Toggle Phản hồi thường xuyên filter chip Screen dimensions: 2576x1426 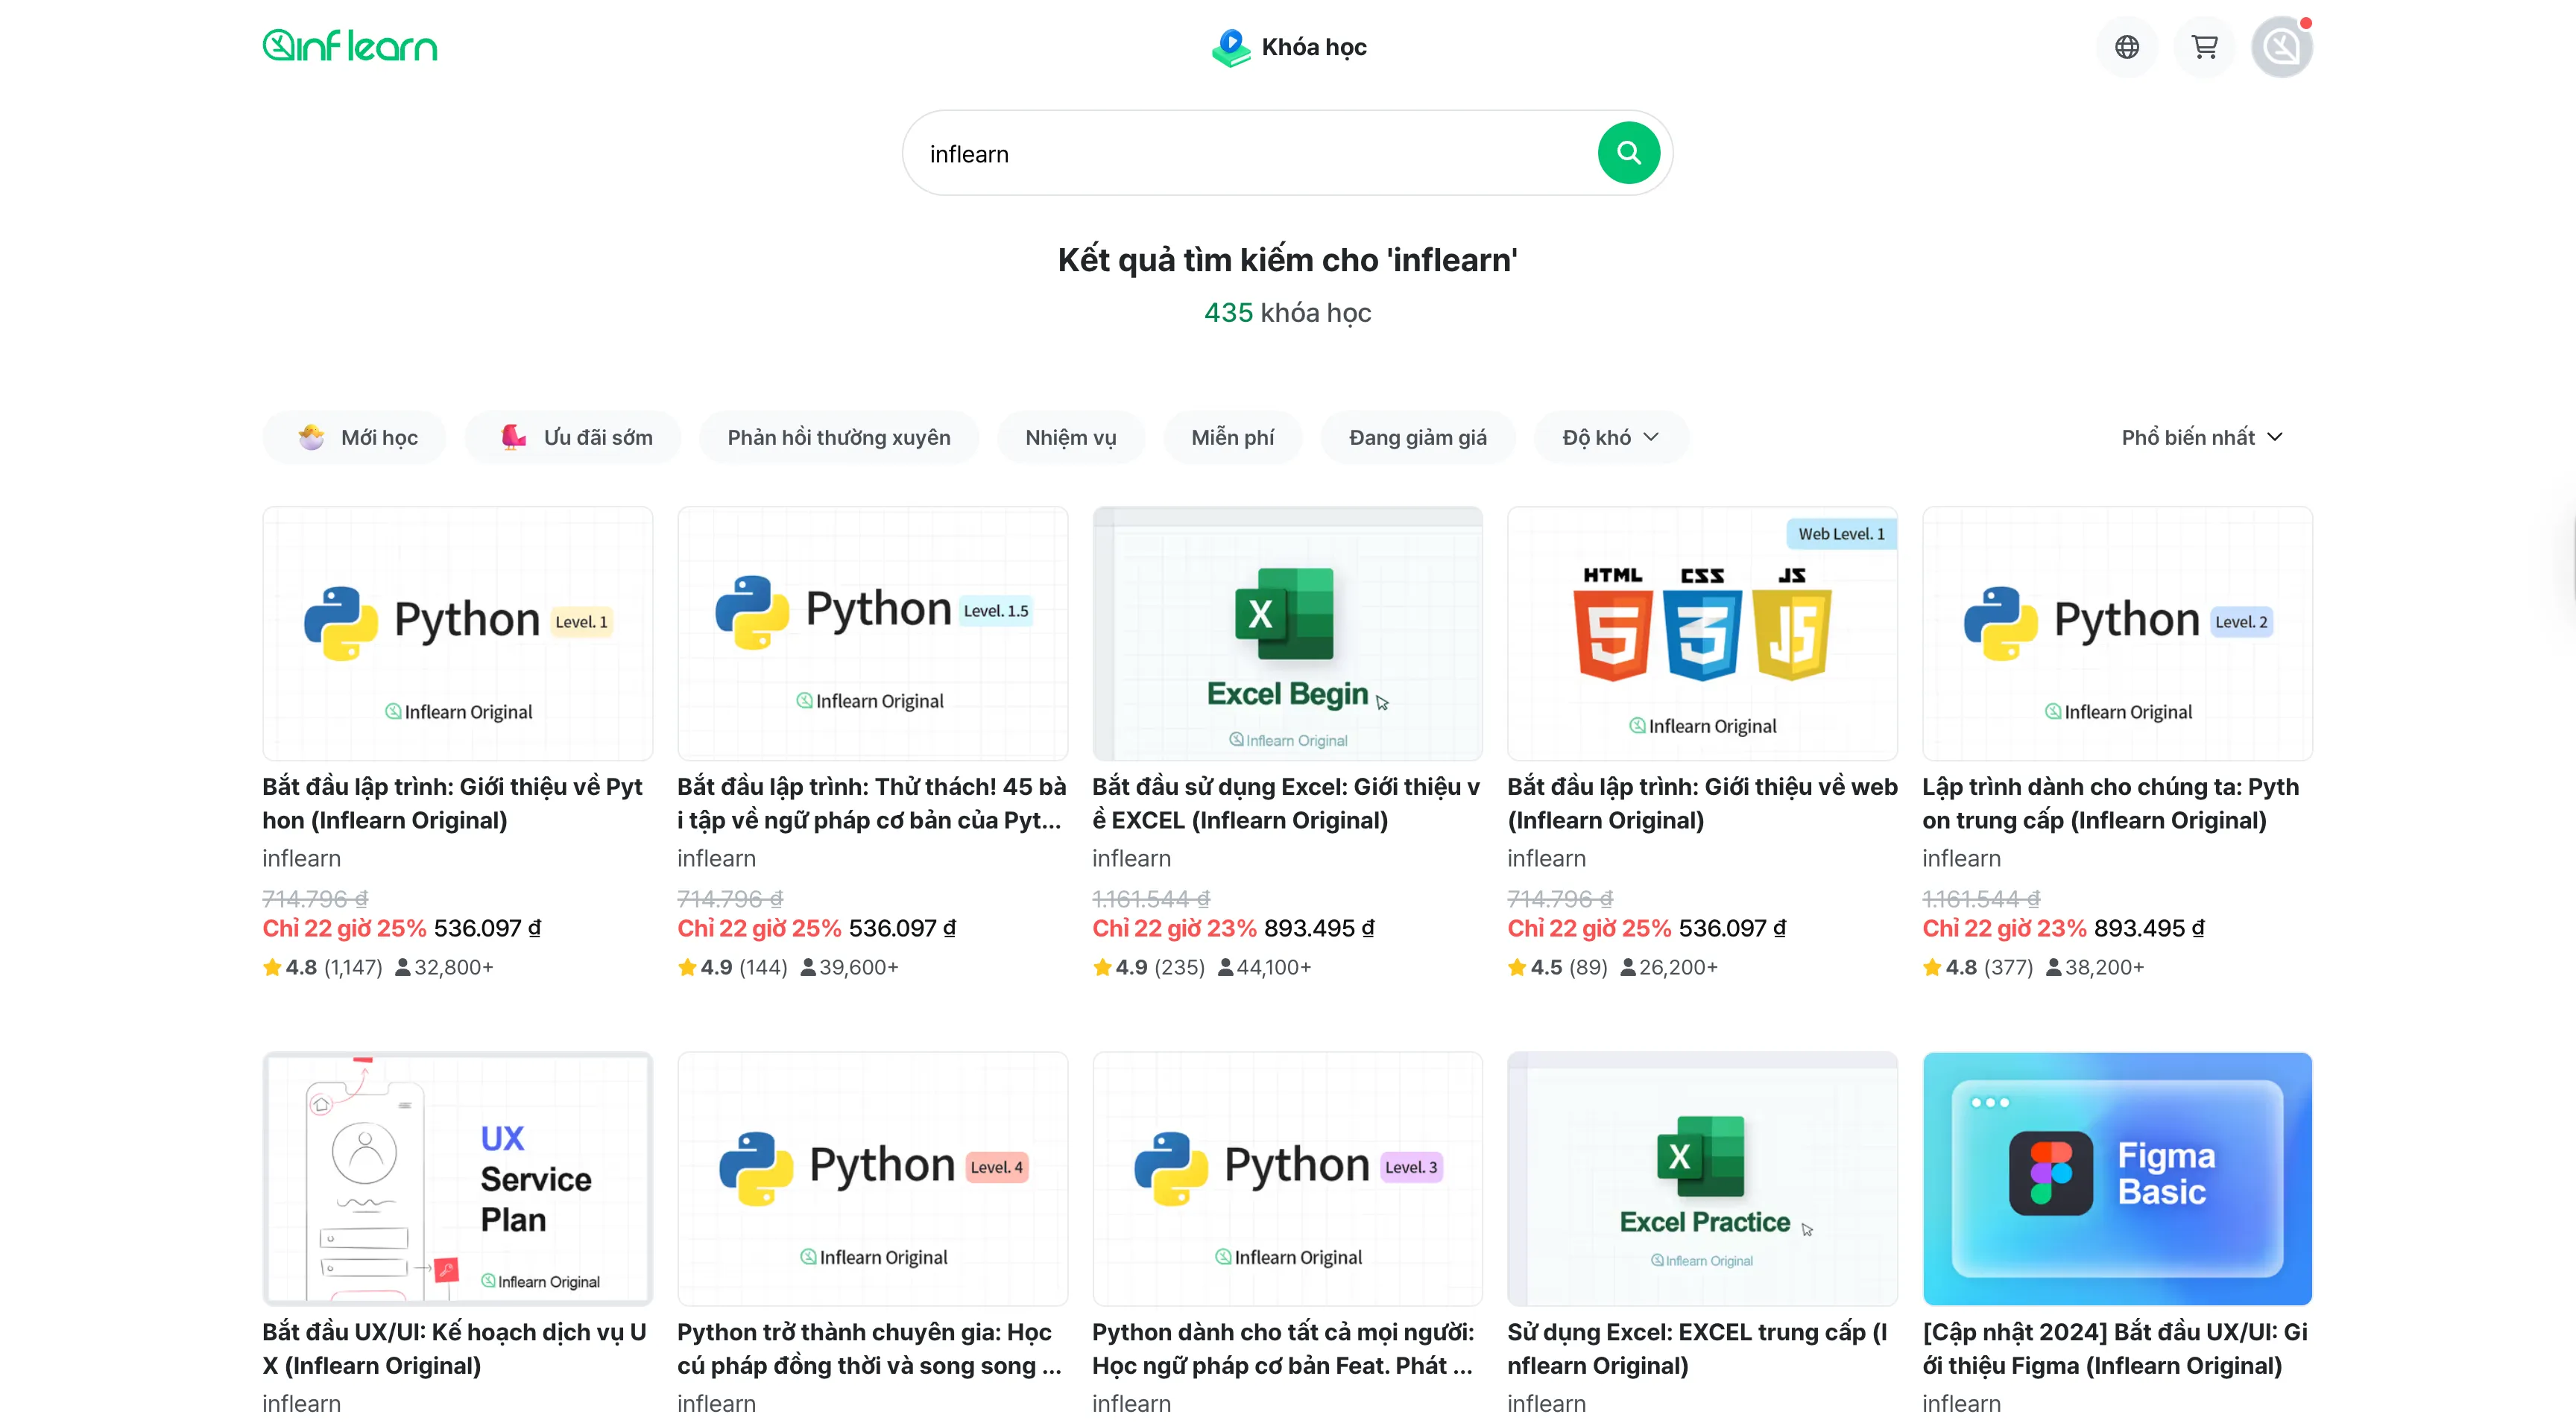[838, 437]
